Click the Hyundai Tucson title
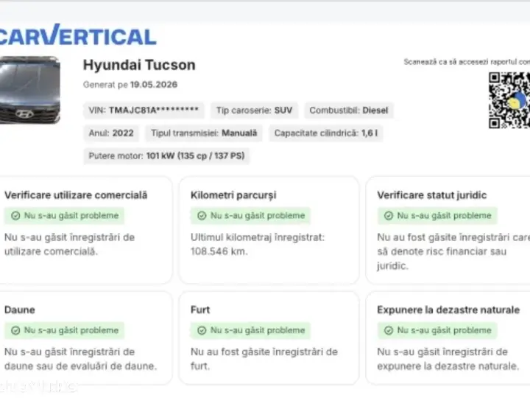This screenshot has height=398, width=530. pos(139,65)
